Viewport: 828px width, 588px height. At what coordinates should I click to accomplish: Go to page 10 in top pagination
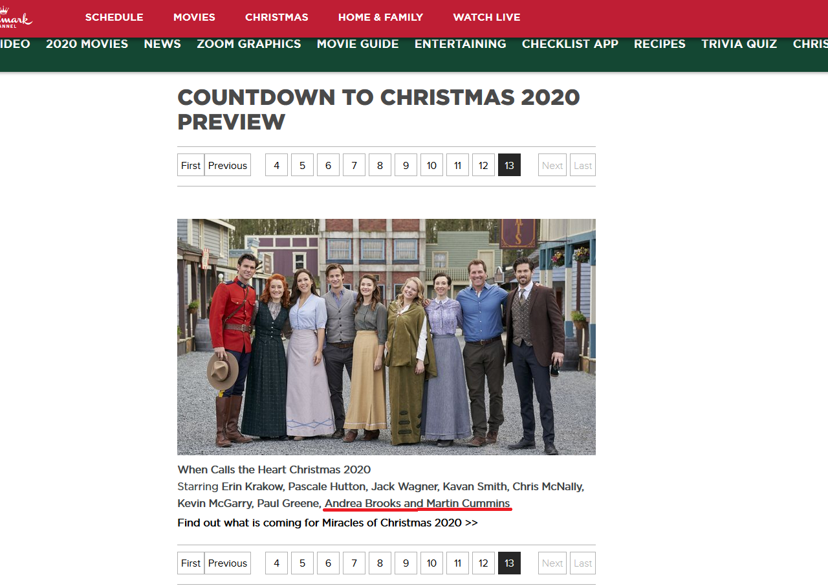[431, 165]
